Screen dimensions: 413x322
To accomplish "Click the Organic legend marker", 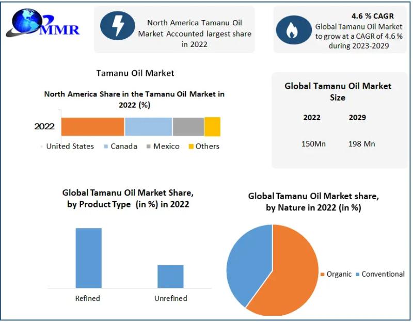I will (322, 275).
